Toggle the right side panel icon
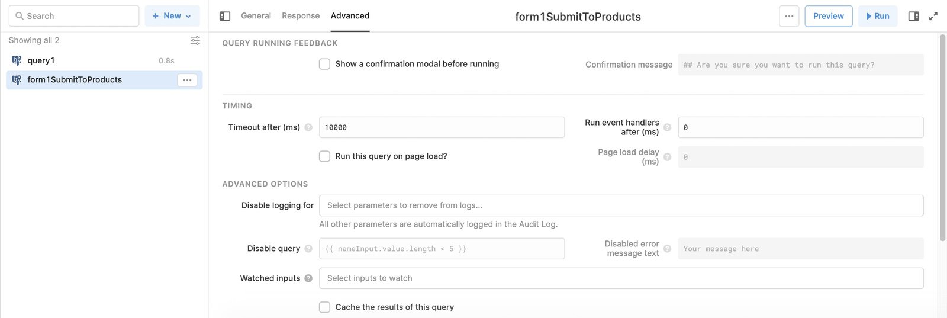This screenshot has height=318, width=947. tap(914, 16)
